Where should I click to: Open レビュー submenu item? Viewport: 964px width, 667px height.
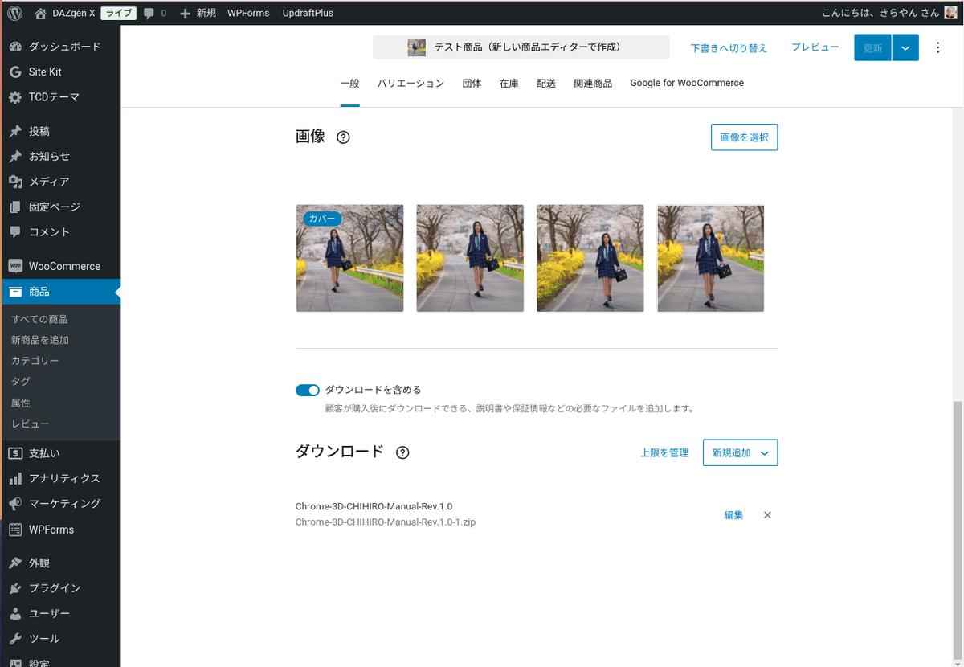31,424
